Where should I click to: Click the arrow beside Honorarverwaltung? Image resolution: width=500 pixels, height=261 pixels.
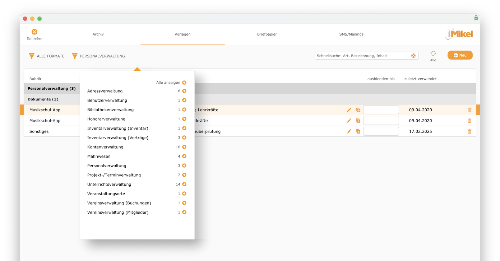point(184,119)
